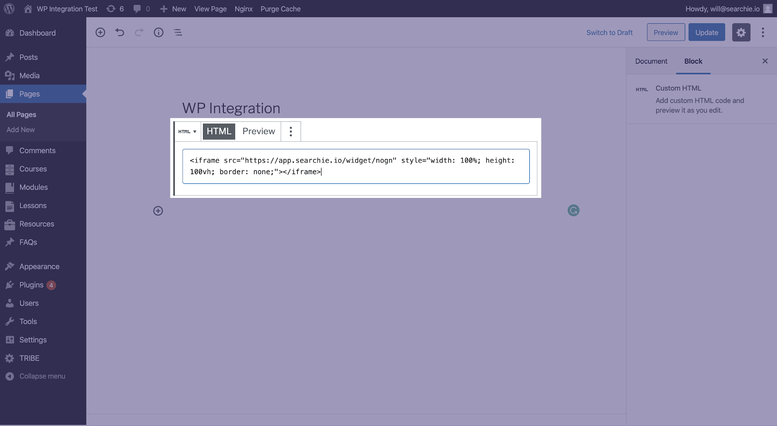
Task: Open more tools and options menu
Action: (x=763, y=33)
